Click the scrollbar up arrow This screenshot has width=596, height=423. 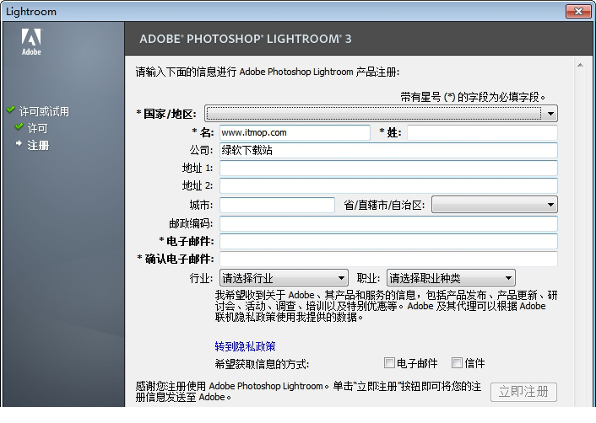(x=580, y=65)
